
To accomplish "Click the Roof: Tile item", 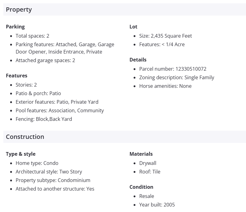I will point(150,172).
